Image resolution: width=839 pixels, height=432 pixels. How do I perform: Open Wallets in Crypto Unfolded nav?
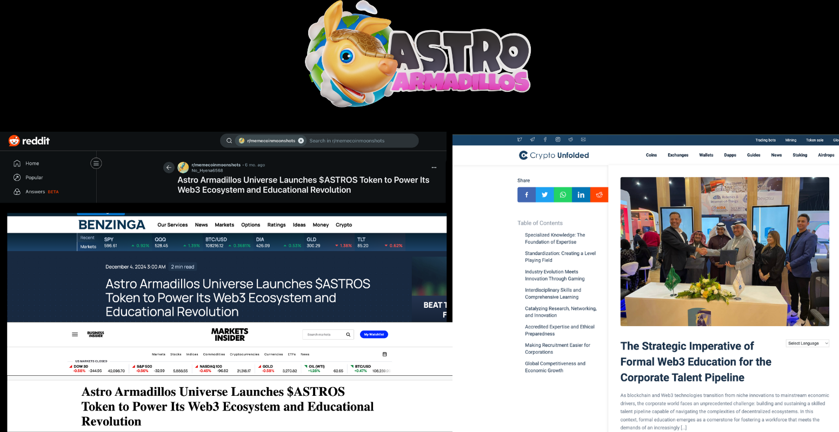[706, 155]
